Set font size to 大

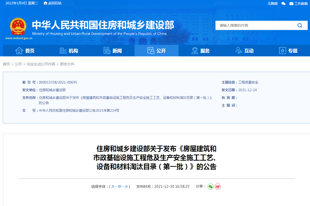tap(113, 186)
